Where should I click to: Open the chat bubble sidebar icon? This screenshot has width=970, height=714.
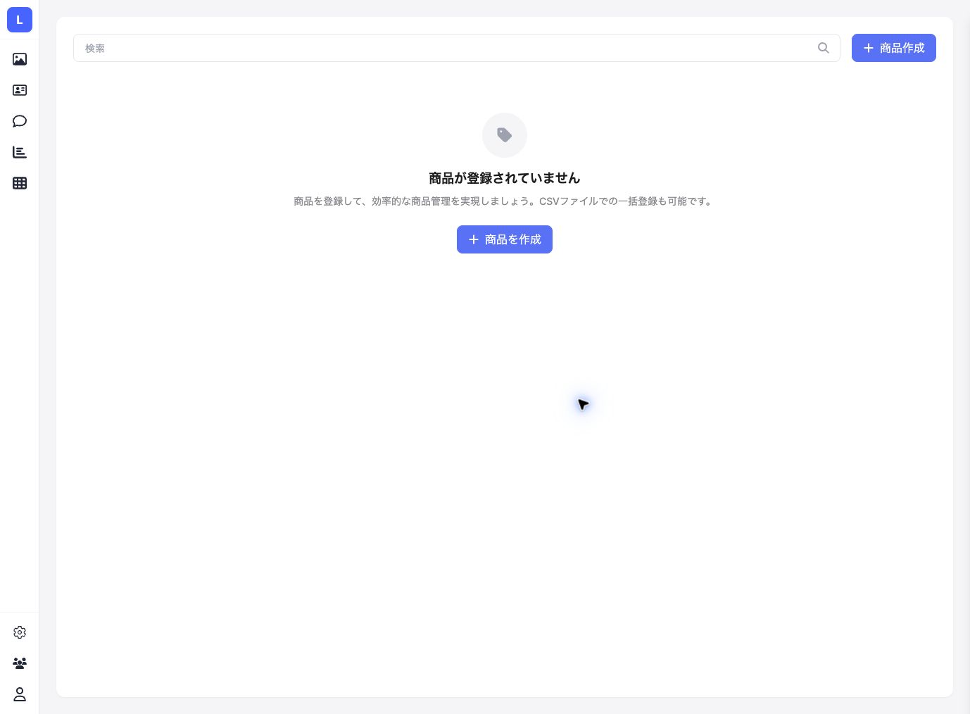point(20,121)
